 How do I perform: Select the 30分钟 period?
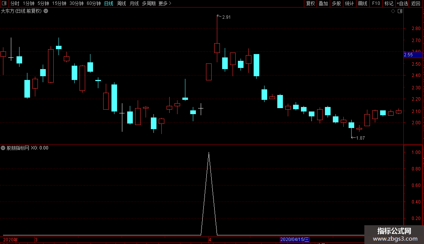77,3
